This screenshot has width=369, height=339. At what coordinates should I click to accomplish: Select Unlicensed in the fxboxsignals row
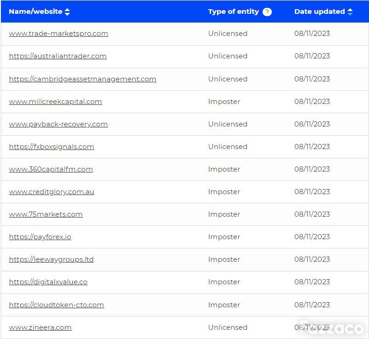click(228, 147)
